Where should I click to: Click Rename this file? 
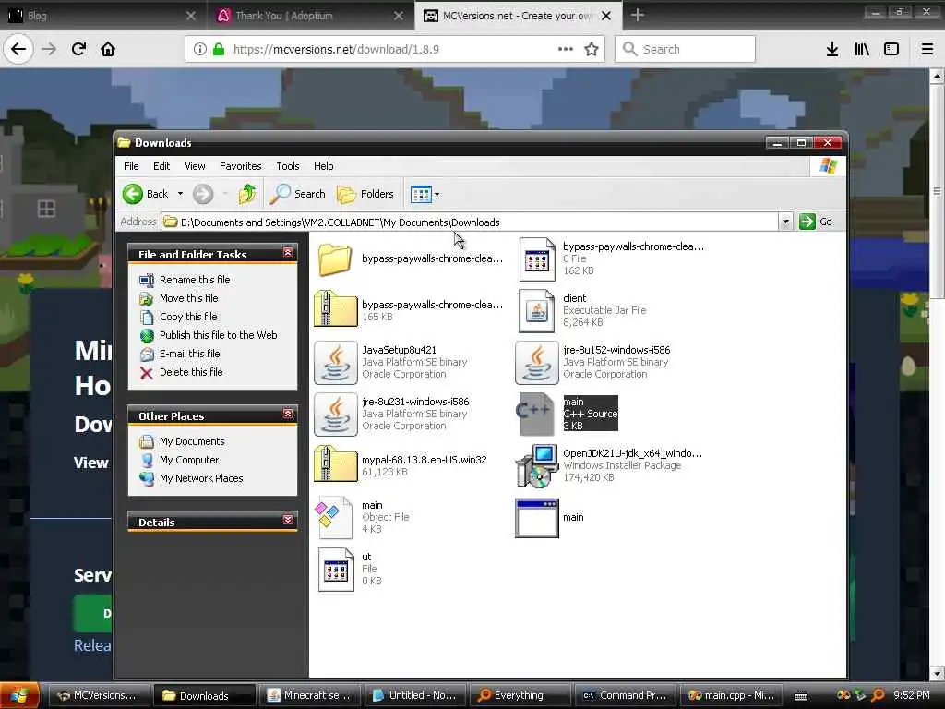195,280
